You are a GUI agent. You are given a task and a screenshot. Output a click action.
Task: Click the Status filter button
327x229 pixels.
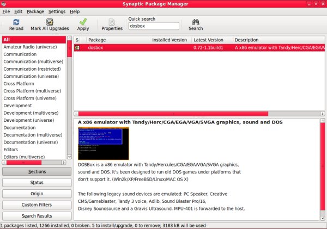[x=37, y=183]
